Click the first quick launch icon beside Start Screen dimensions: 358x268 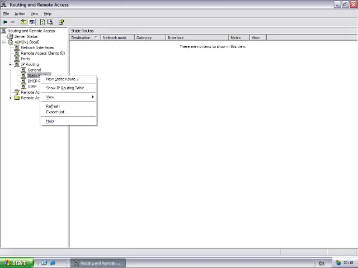(44, 263)
